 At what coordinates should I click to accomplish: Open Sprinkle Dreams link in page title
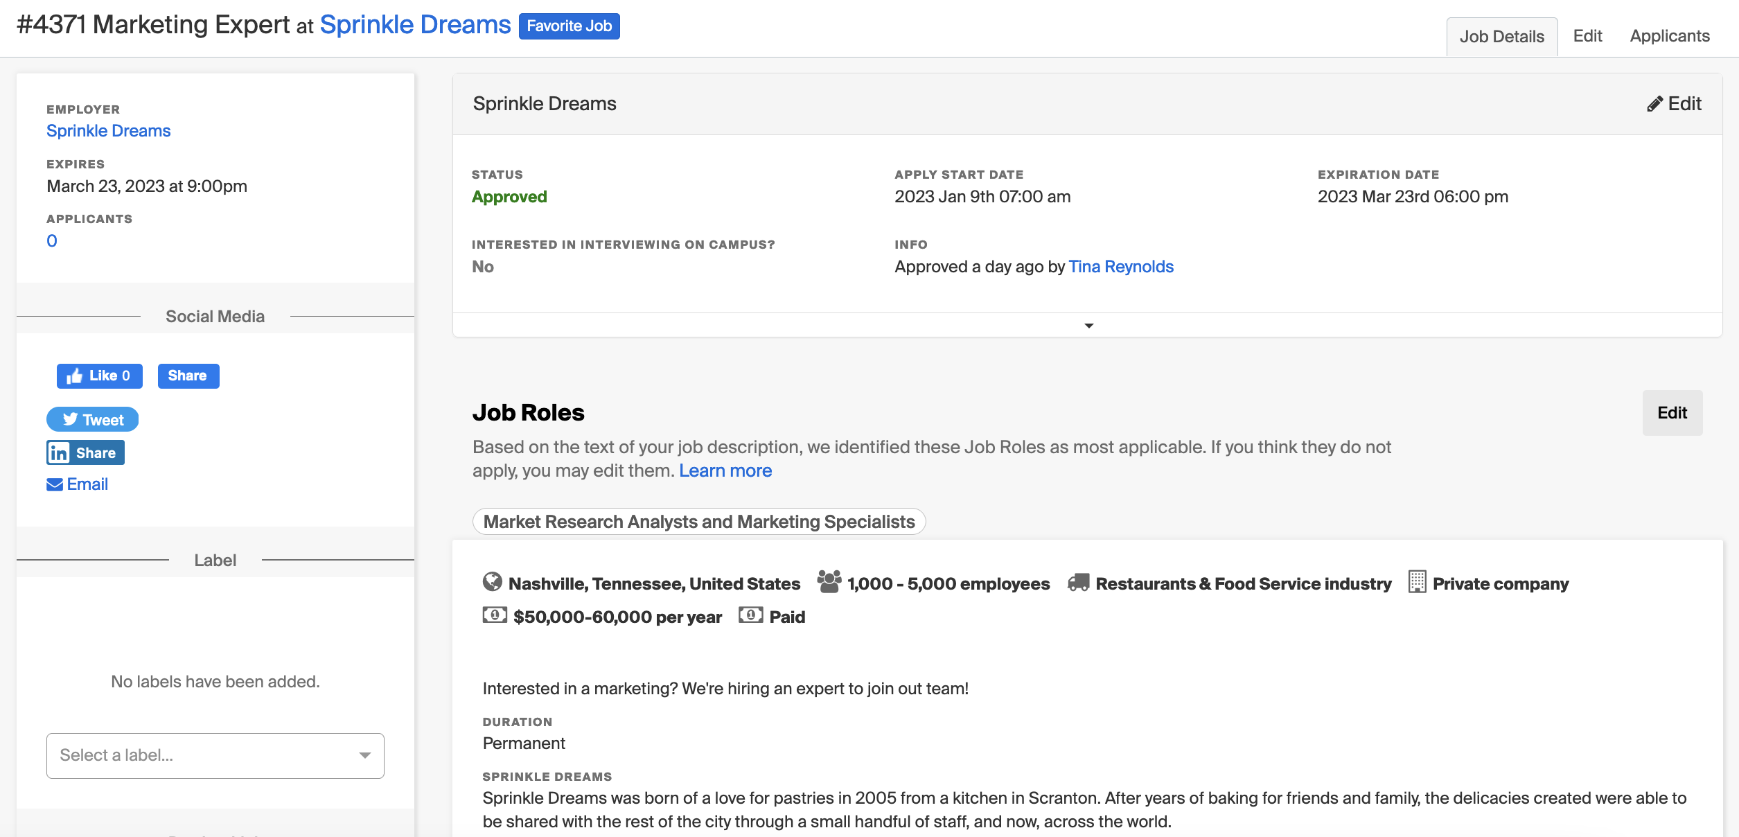point(415,25)
